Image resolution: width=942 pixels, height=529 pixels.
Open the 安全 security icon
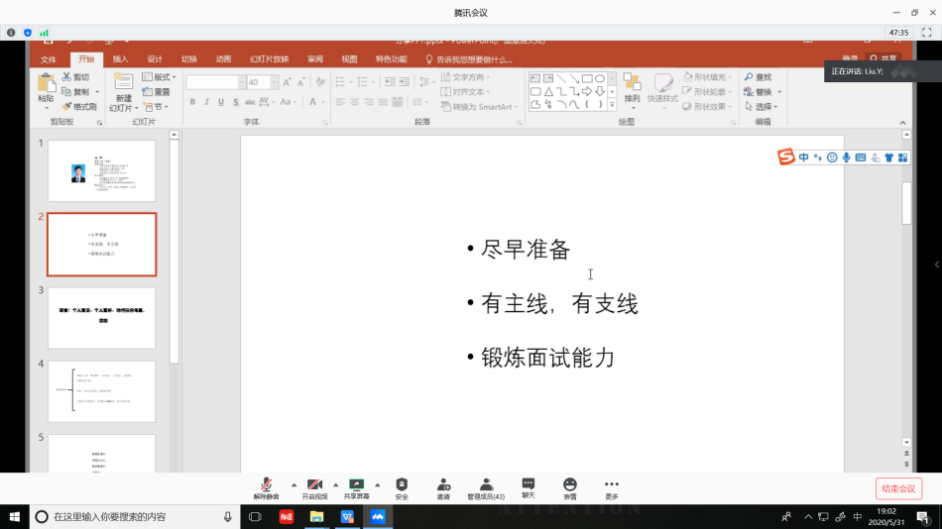402,486
